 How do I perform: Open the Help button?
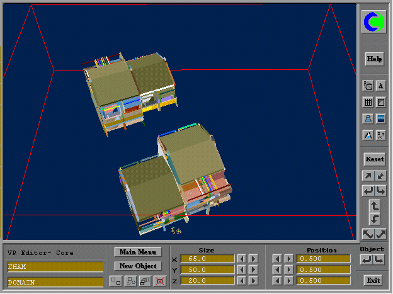(x=375, y=59)
